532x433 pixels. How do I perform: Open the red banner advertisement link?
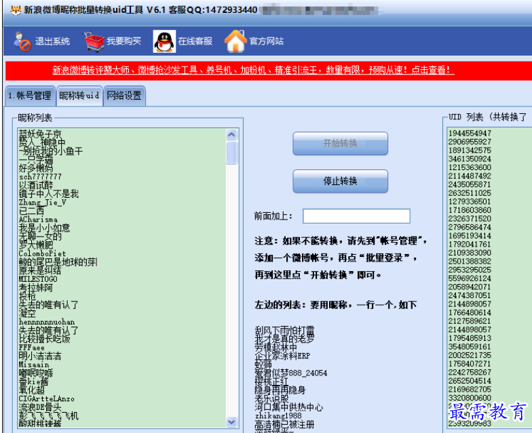253,70
